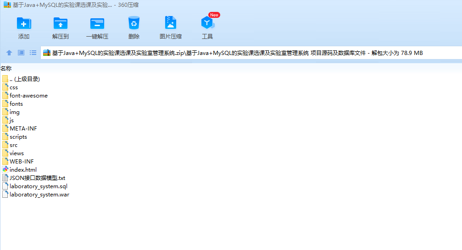
Task: Click the 解压到 (Extract to) icon
Action: point(61,23)
